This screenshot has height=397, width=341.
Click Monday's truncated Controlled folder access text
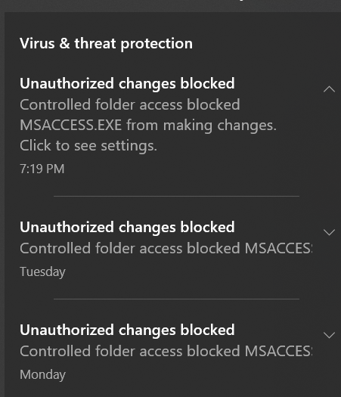click(x=166, y=352)
